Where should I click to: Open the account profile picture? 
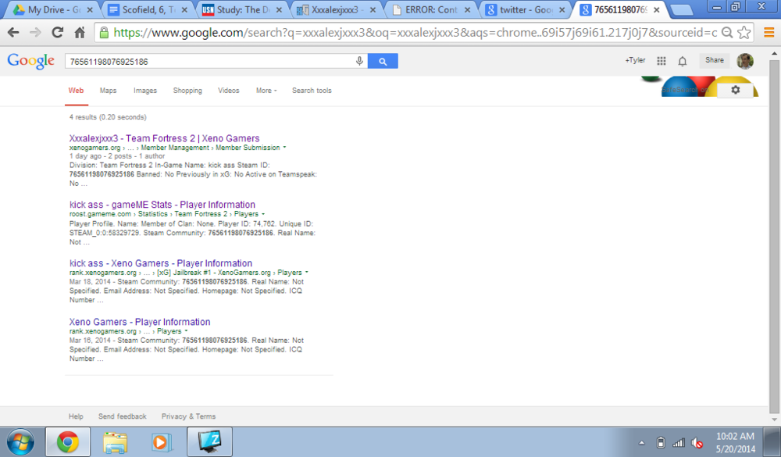744,61
